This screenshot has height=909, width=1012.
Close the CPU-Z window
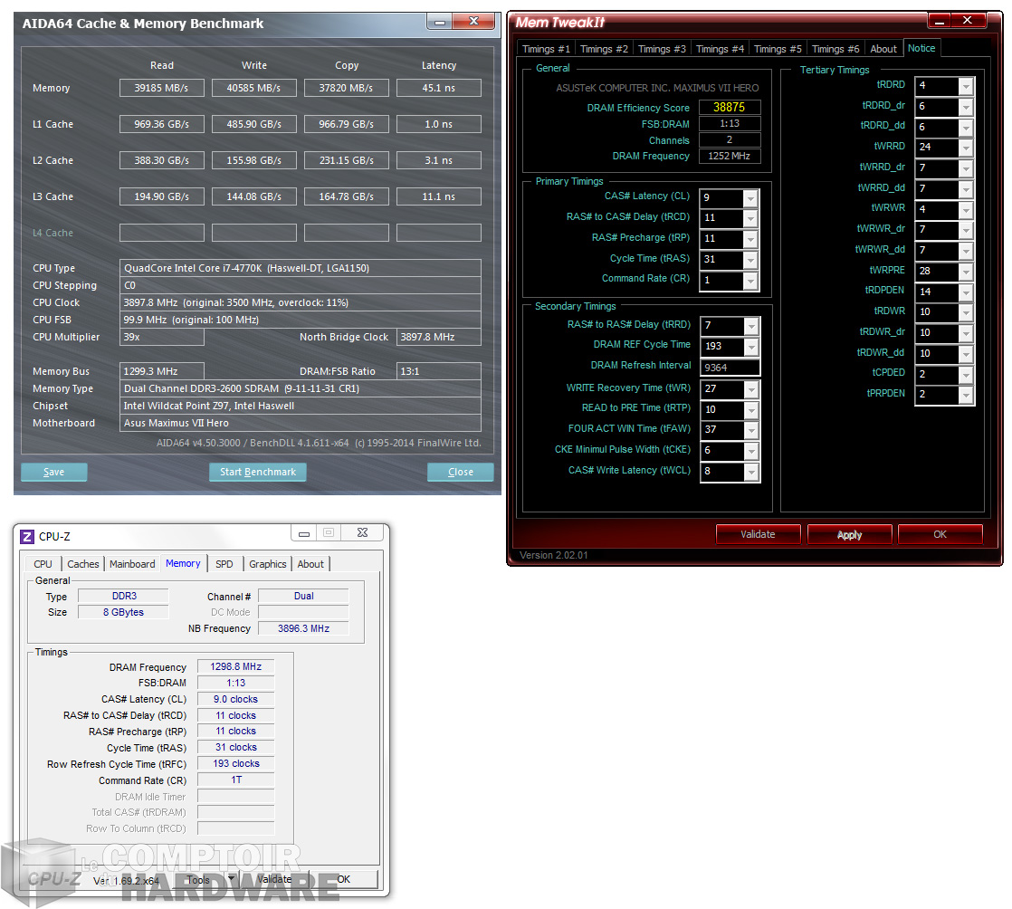pos(363,532)
